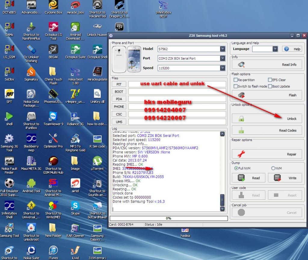Click the PIT file button
Screen dimensions: 308x260
pos(119,84)
